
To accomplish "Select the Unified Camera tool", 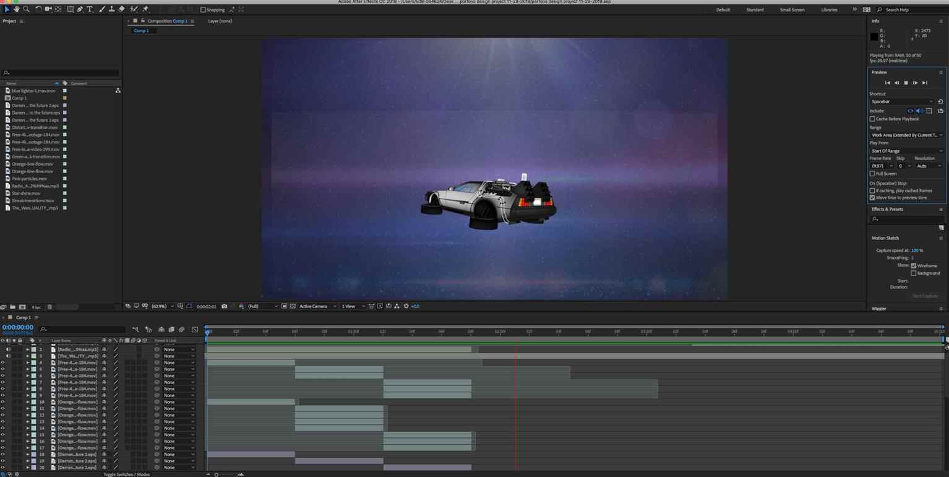I will click(48, 9).
